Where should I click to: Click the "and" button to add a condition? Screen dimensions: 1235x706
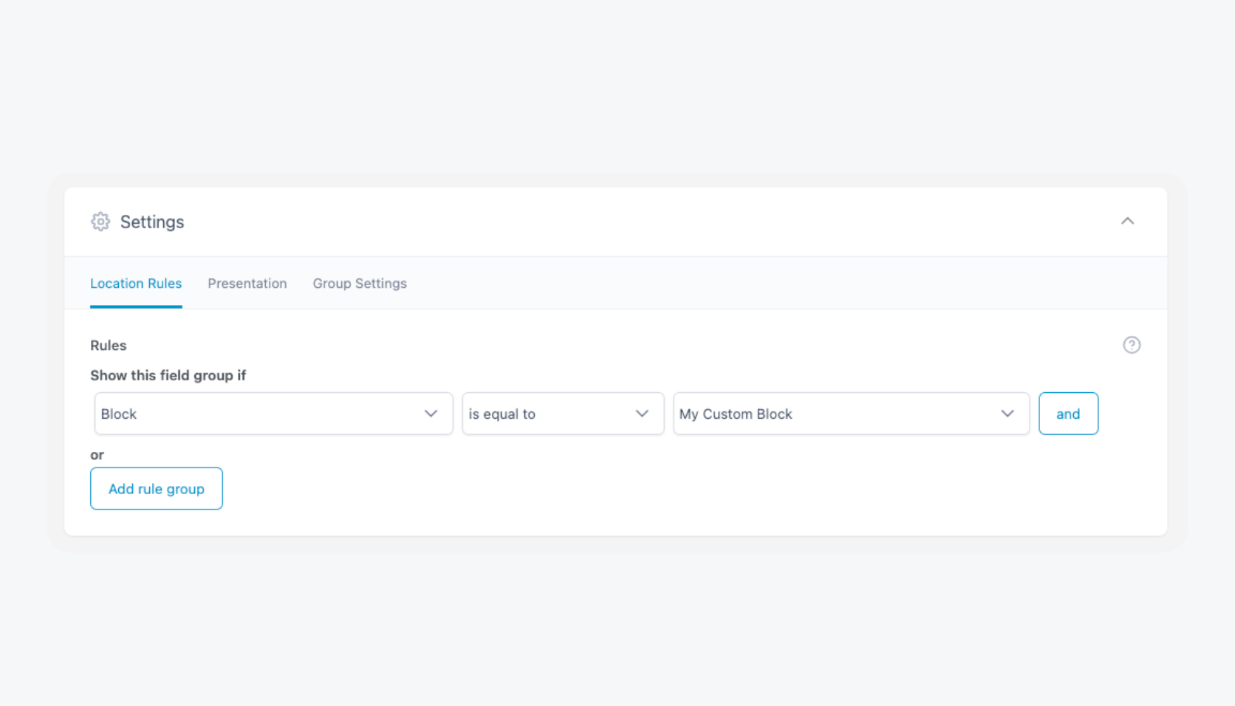1068,414
